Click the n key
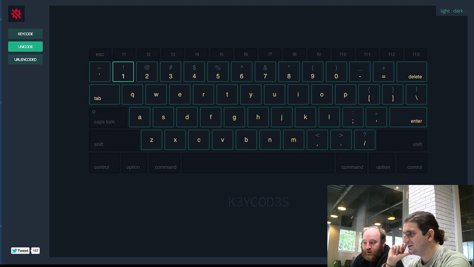This screenshot has height=267, width=474. (270, 140)
